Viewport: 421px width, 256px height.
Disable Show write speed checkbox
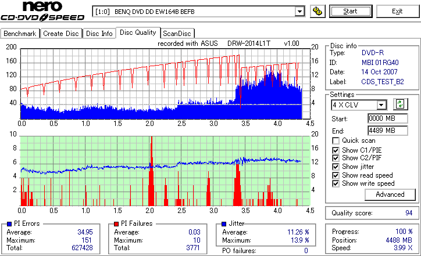(x=336, y=183)
